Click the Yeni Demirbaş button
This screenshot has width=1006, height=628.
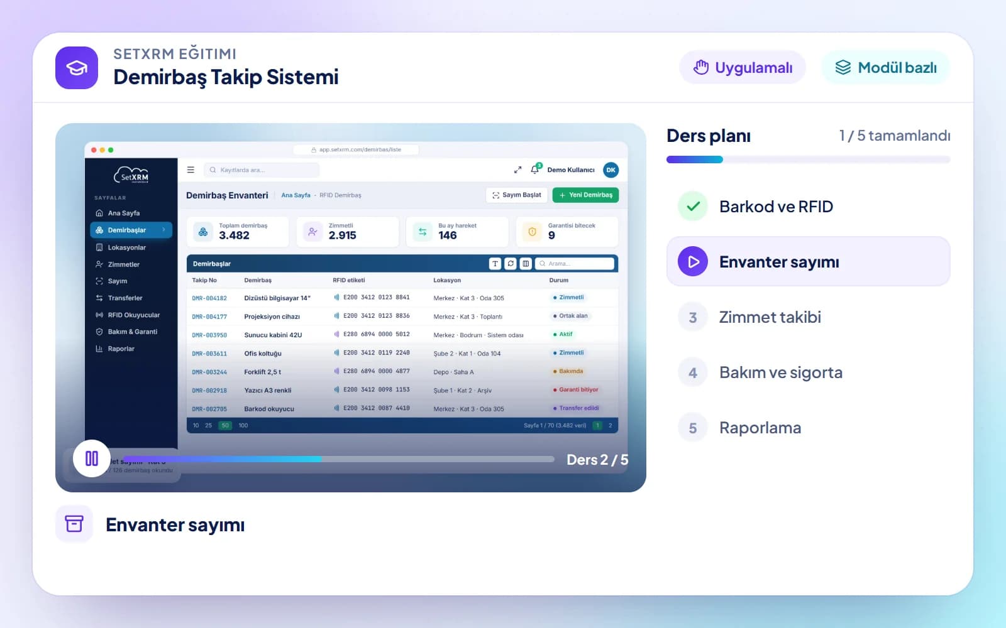(585, 195)
